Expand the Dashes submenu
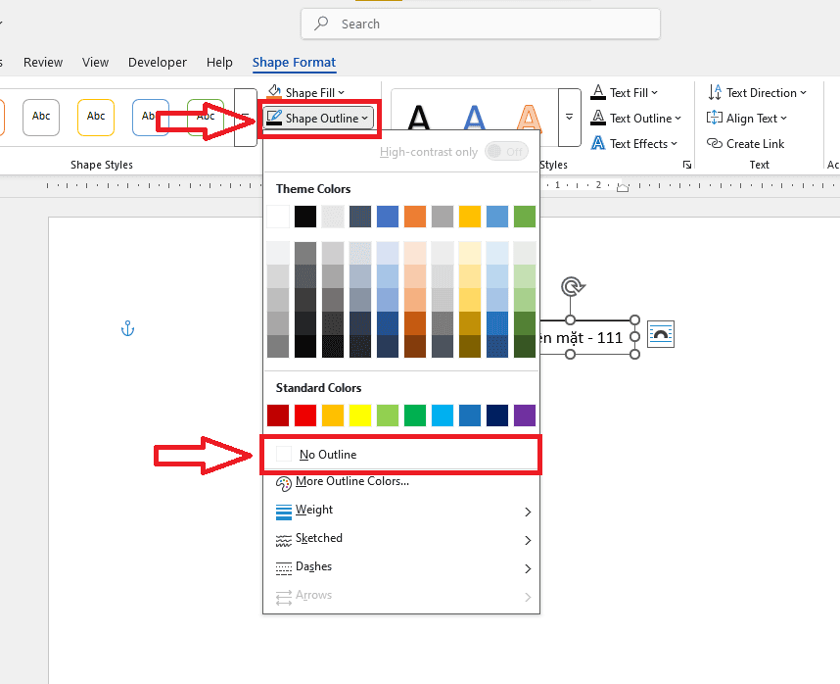The height and width of the screenshot is (684, 840). (x=401, y=567)
